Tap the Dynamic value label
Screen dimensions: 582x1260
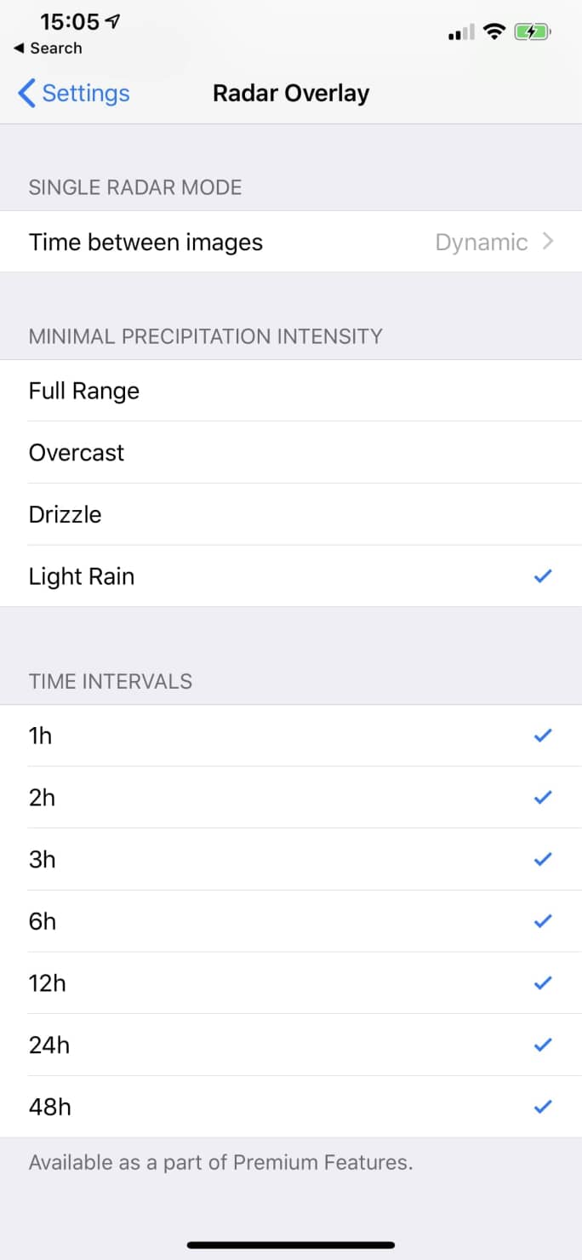pos(481,242)
